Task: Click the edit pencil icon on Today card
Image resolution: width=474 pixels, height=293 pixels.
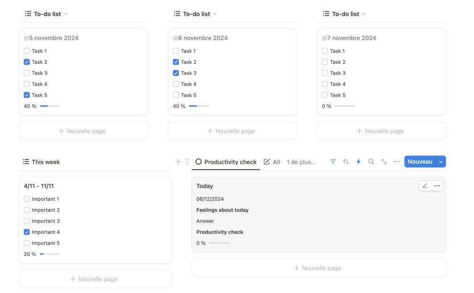Action: tap(425, 186)
